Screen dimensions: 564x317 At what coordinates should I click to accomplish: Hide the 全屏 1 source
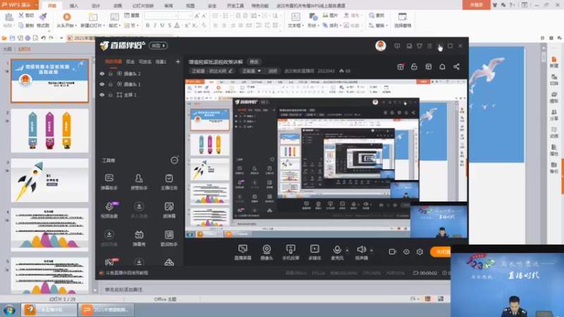pyautogui.click(x=102, y=95)
